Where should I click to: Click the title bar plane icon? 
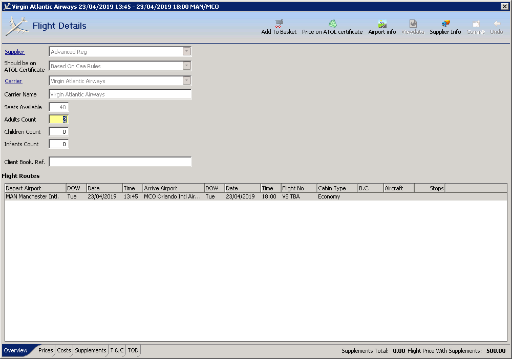(7, 6)
